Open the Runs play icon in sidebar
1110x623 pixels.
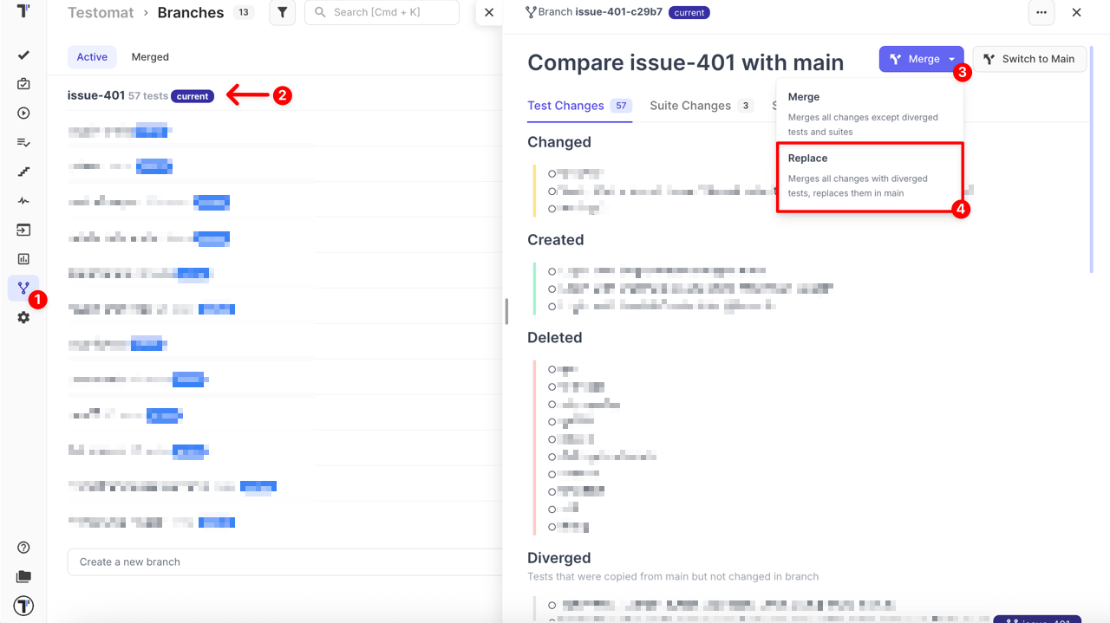coord(23,113)
